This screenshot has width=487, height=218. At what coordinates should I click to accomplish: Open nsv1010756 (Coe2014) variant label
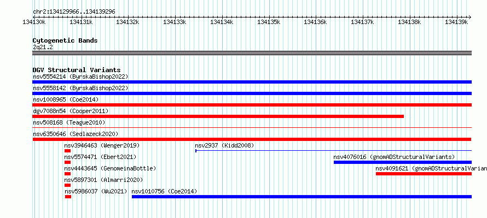(x=165, y=191)
